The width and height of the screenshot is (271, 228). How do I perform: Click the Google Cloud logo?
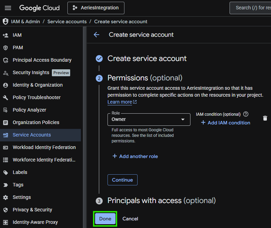pos(39,8)
